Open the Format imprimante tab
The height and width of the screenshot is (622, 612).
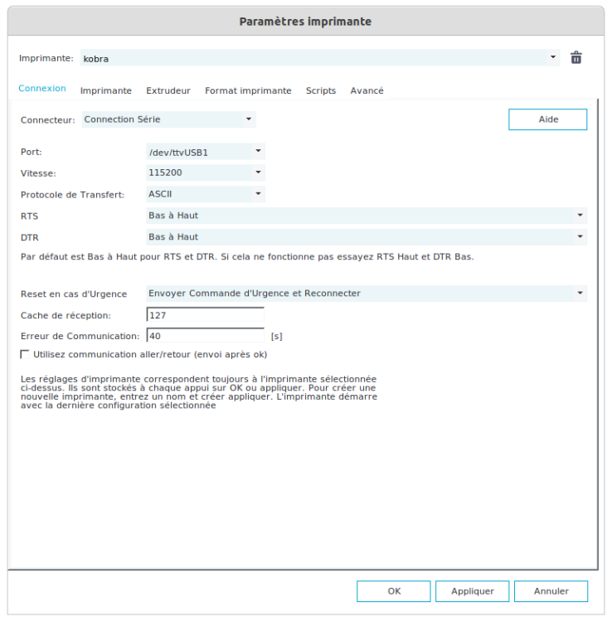point(248,91)
